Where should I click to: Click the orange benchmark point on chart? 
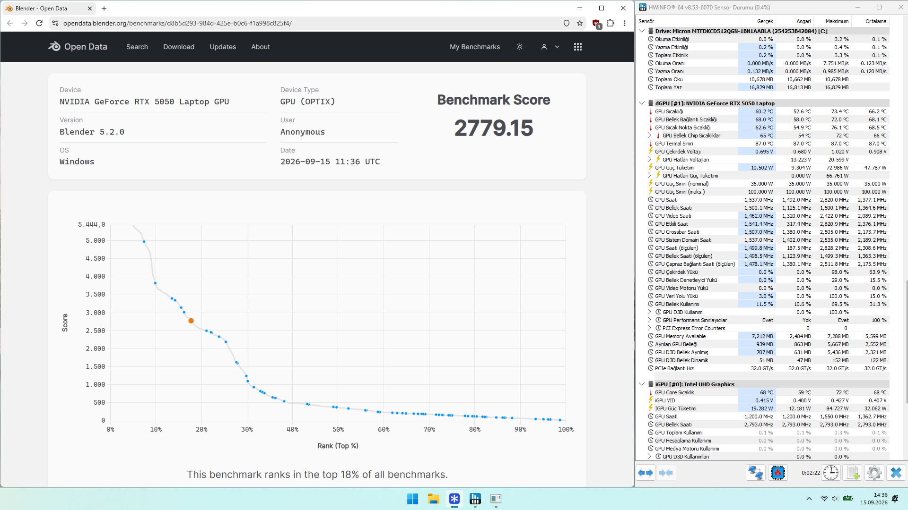coord(191,321)
